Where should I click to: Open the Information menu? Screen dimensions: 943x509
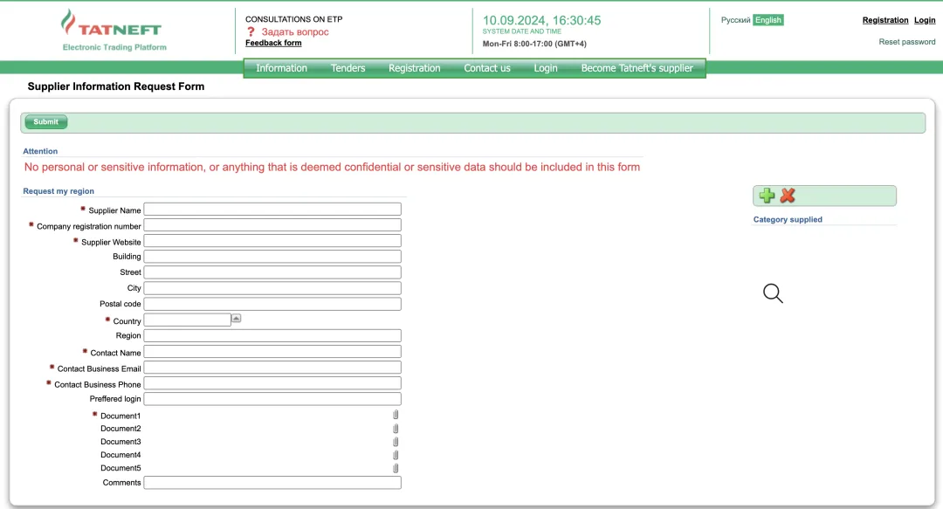pos(281,68)
